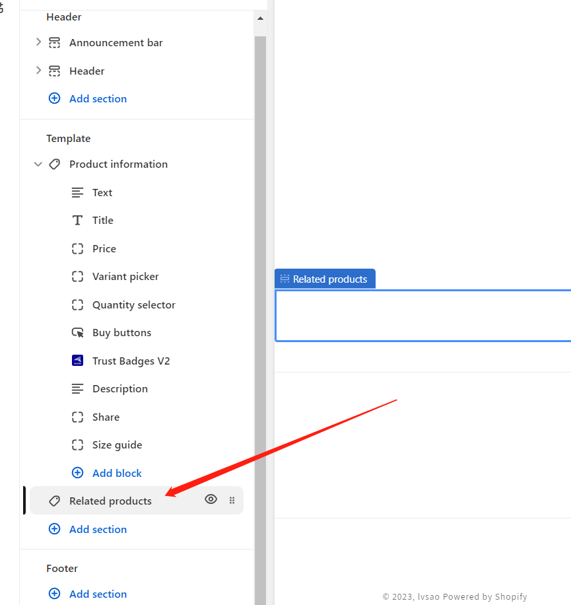Click the Quantity selector block icon

[77, 305]
